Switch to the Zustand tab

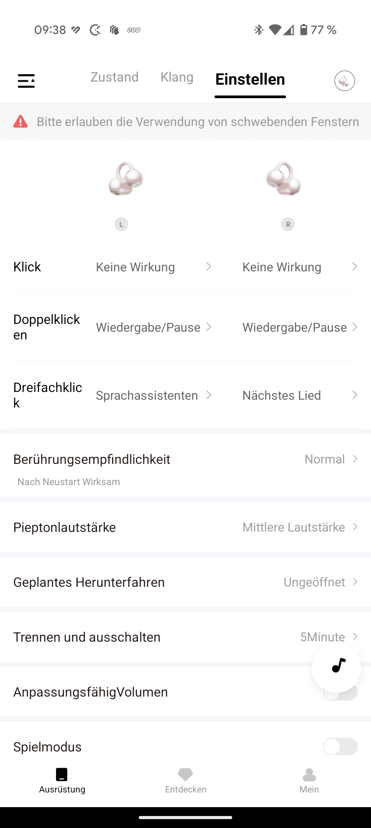click(x=114, y=77)
